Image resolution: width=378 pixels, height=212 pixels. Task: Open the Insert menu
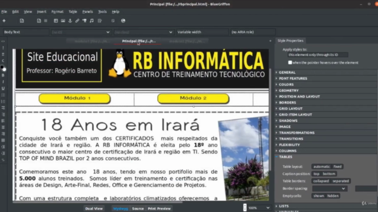(41, 12)
